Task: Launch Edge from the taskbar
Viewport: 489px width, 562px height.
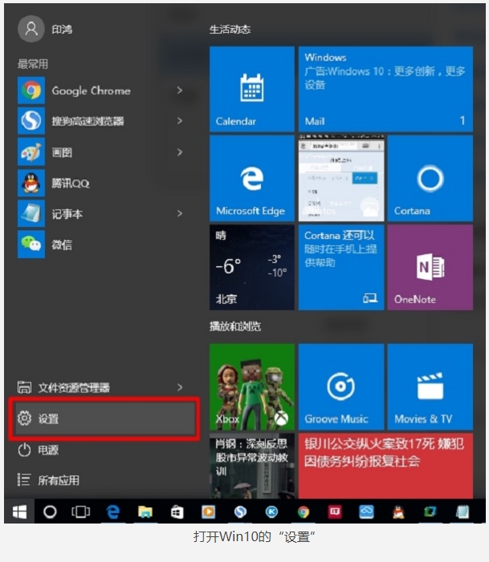Action: (x=112, y=511)
